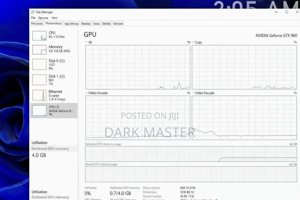The image size is (300, 200).
Task: Select the Performomce tab
Action: click(54, 23)
